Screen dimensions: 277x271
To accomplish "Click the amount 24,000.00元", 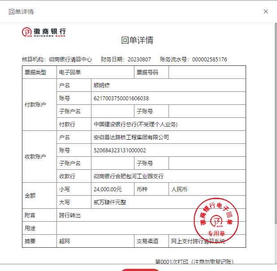I will [108, 189].
